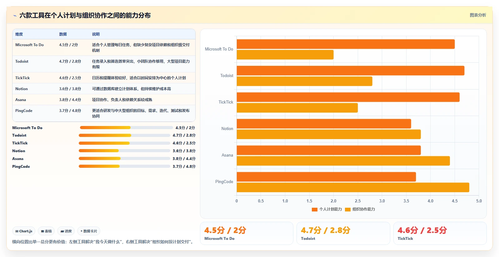Click the PingCode yellow 组织协作 chart bar
Image resolution: width=499 pixels, height=257 pixels.
[353, 187]
